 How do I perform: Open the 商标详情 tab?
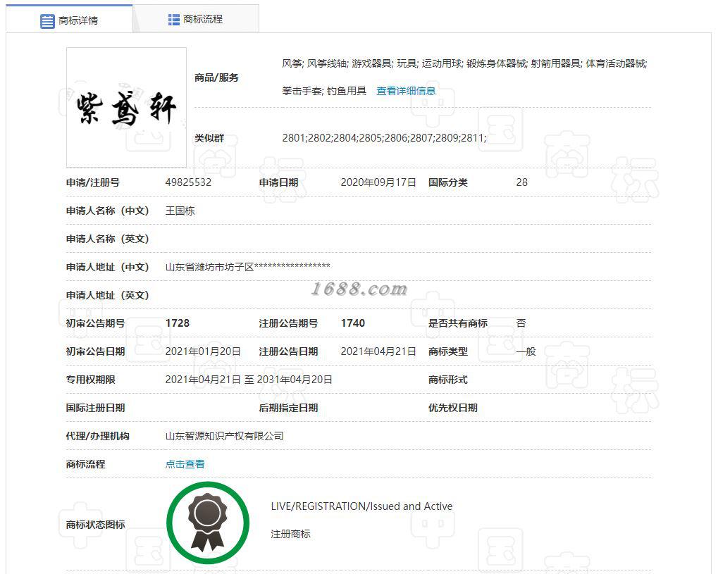click(x=69, y=20)
